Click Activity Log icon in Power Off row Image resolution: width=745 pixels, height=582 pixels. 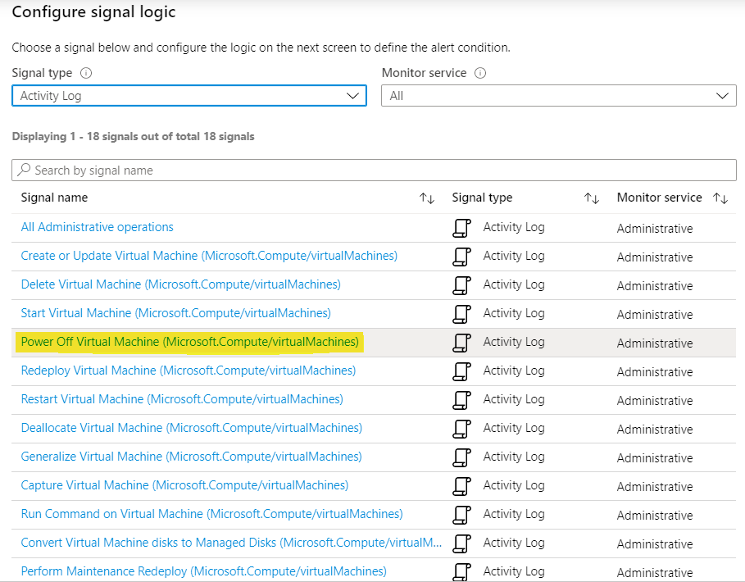coord(462,343)
